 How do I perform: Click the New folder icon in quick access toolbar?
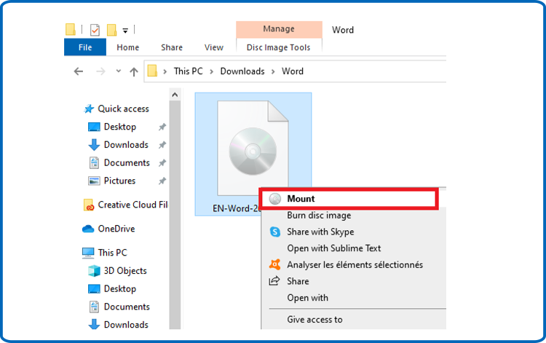[x=112, y=30]
